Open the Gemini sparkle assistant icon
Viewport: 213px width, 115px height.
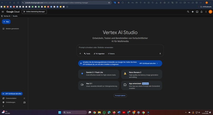pos(192,12)
